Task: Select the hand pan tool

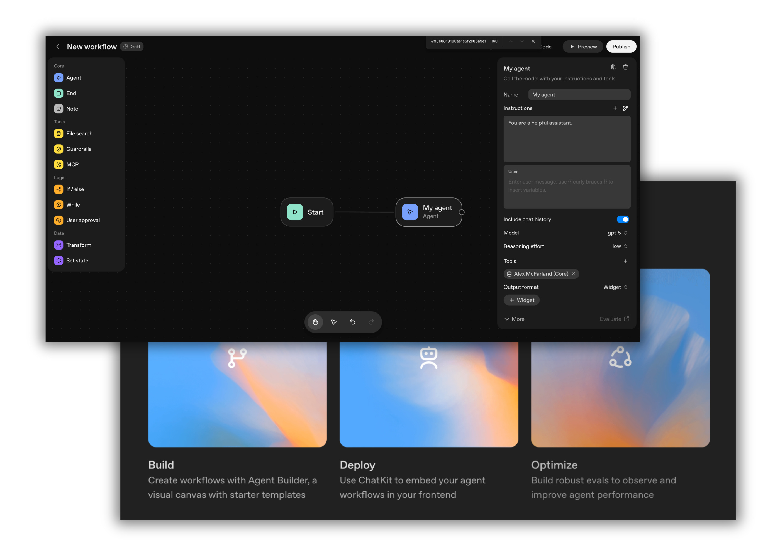Action: click(315, 322)
